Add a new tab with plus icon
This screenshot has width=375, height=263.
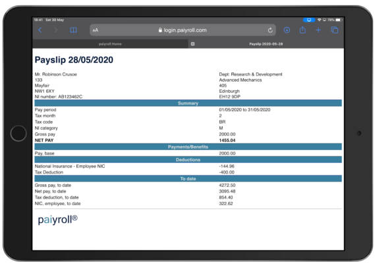pos(318,30)
